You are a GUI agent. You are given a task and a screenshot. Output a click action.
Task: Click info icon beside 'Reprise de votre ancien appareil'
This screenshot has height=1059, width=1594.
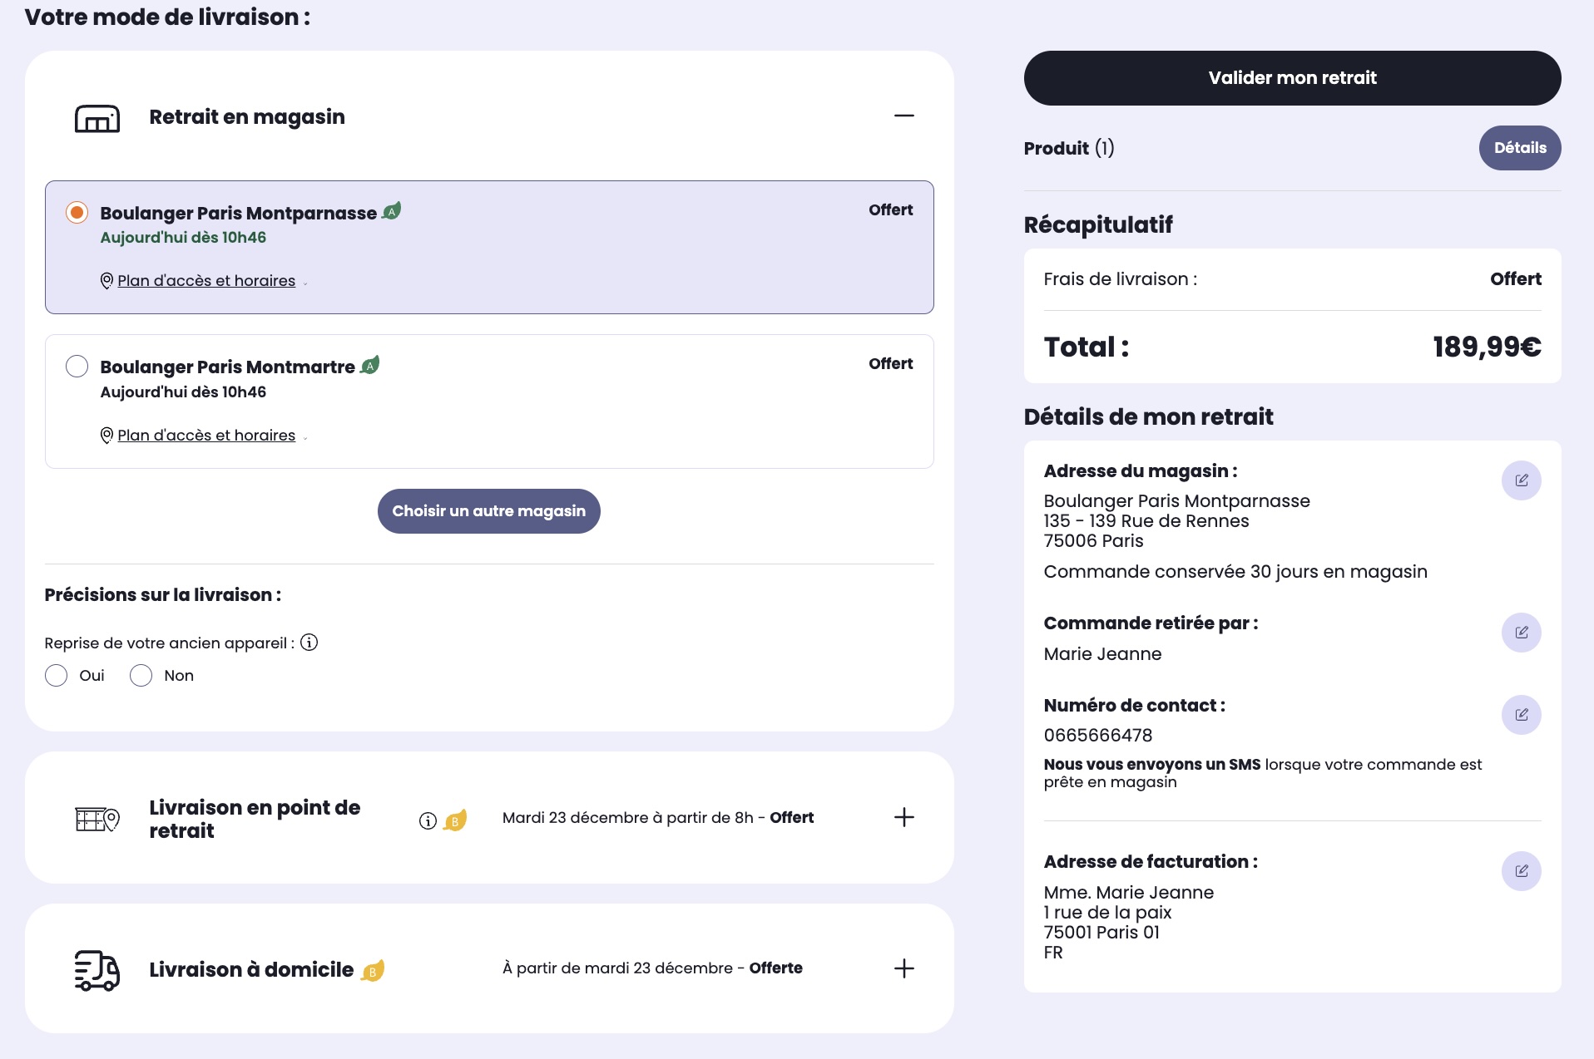pos(309,643)
